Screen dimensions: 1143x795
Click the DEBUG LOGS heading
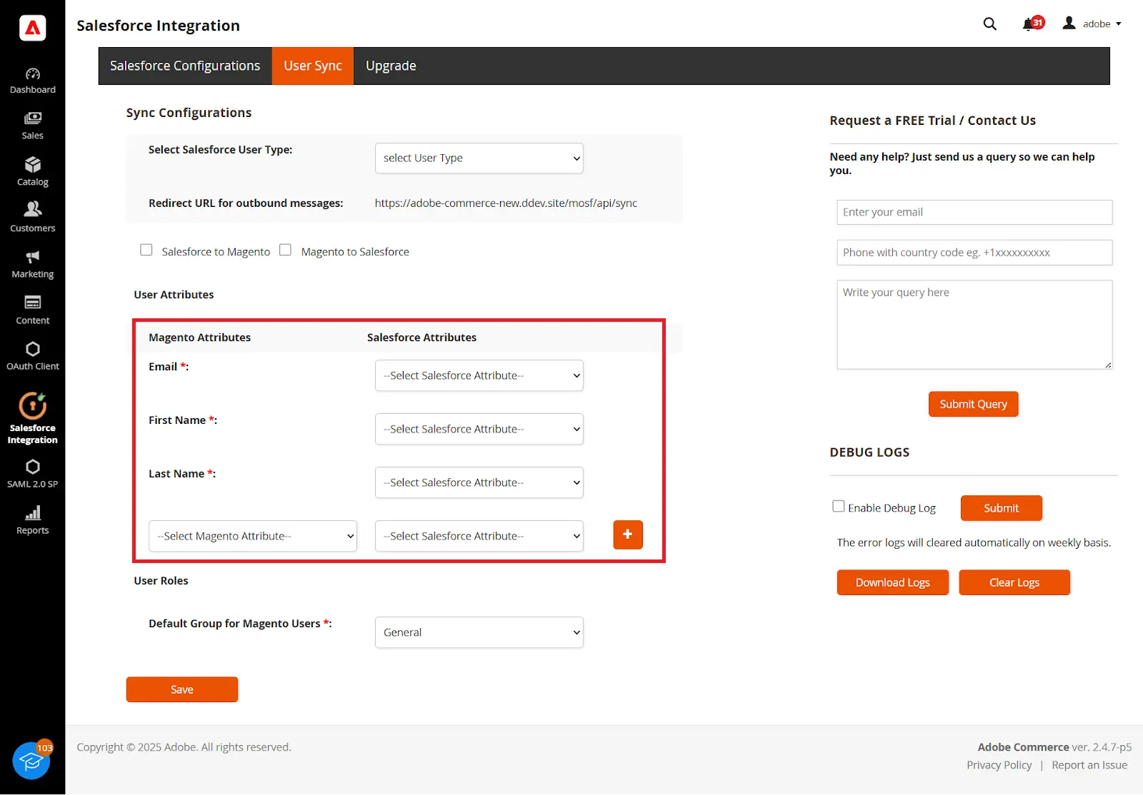[869, 452]
